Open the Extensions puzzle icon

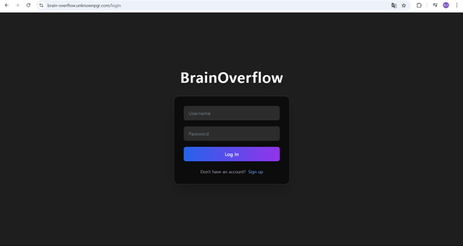tap(419, 5)
